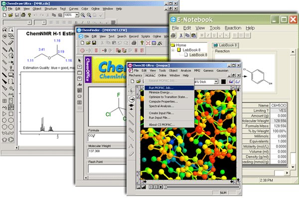The image size is (299, 198).
Task: Click the Formula field in ChemFinder
Action: pos(107,137)
